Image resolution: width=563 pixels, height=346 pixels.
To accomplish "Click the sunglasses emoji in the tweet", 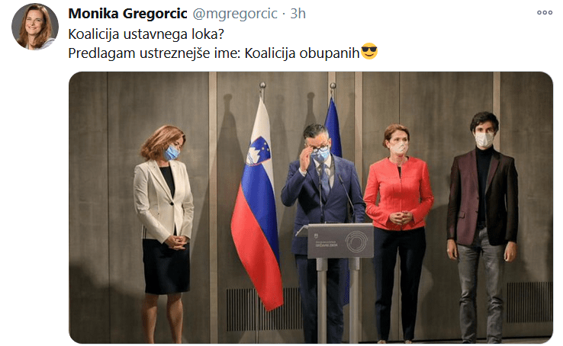I will point(369,51).
